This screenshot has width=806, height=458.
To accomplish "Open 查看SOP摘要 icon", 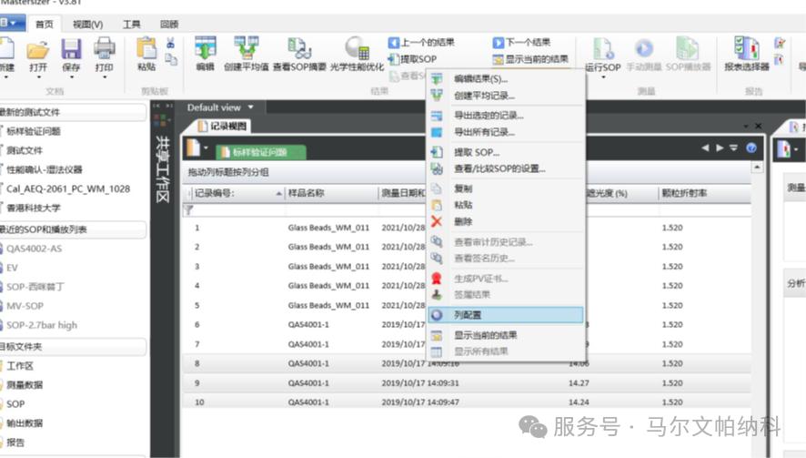I will pyautogui.click(x=299, y=48).
